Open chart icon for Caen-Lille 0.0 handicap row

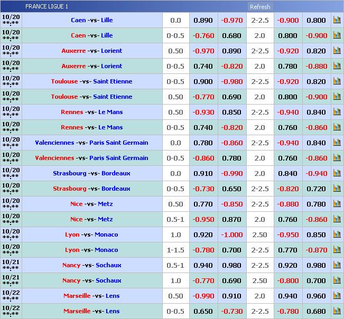click(x=337, y=20)
